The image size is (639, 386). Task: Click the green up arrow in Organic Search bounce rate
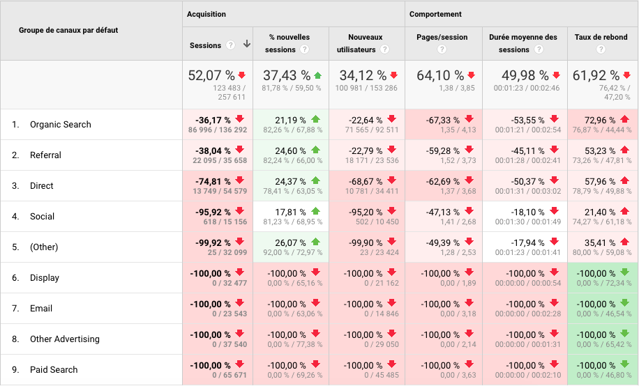(624, 119)
